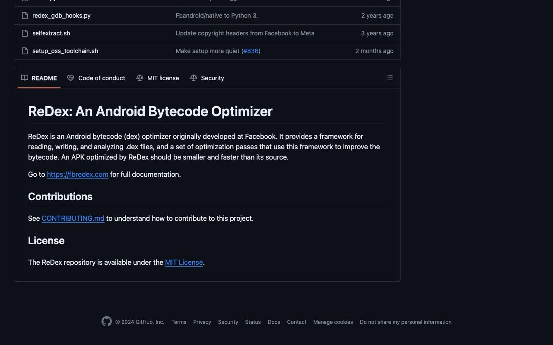Open the setup_oss_toolchain.sh file

pyautogui.click(x=65, y=51)
